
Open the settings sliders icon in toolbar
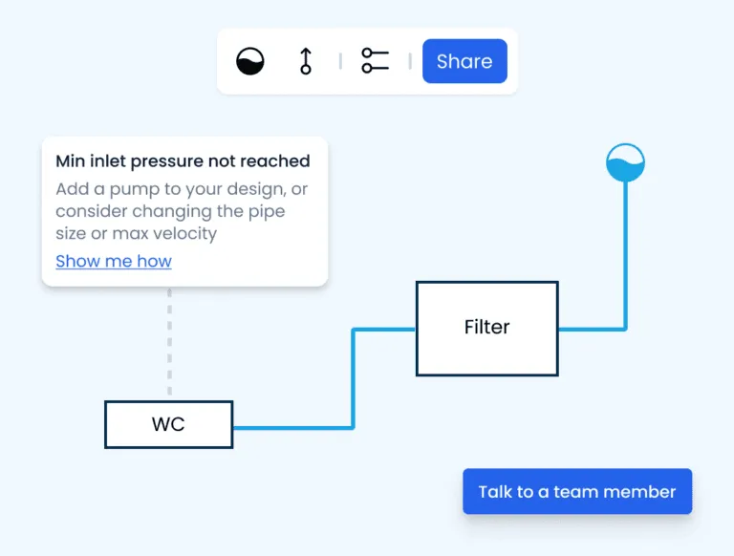(x=375, y=61)
